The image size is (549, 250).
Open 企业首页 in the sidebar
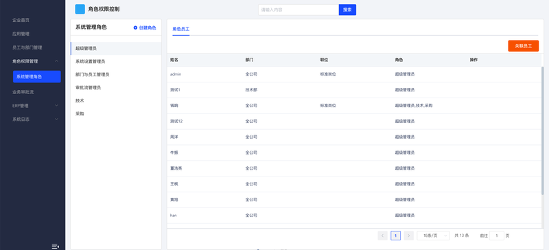tap(21, 21)
